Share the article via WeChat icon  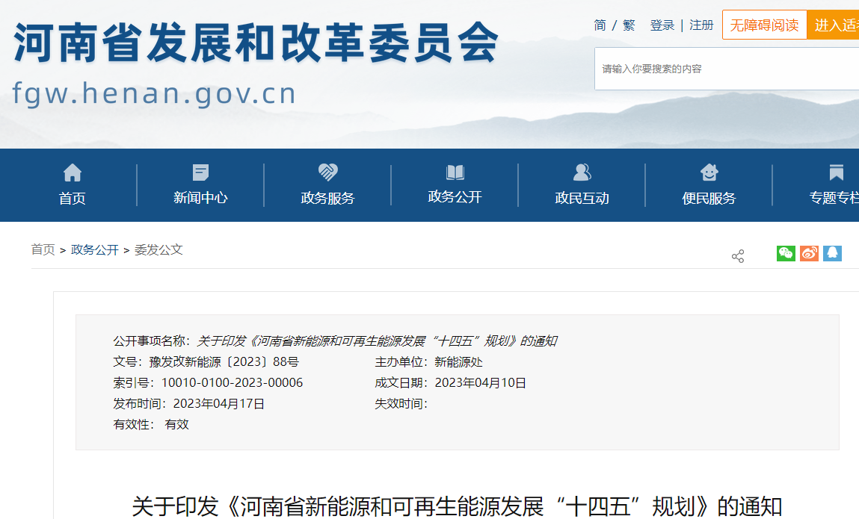point(786,253)
